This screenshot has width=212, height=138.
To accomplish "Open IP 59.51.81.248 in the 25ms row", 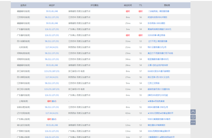I will (52, 23).
